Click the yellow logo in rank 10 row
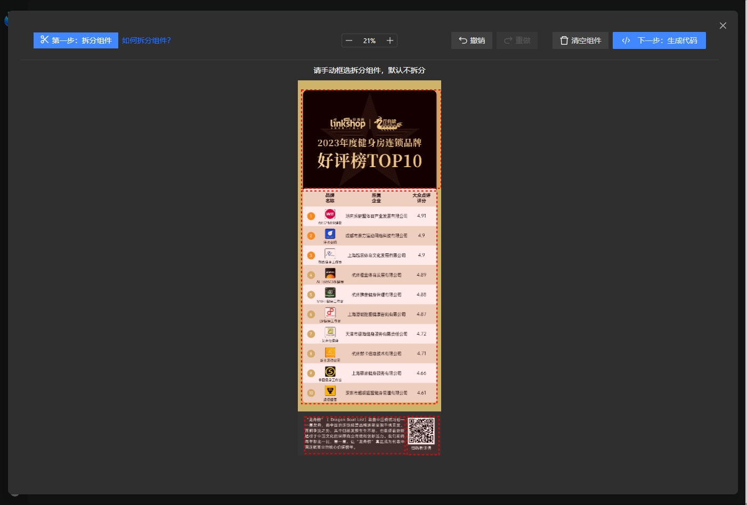 click(x=330, y=391)
